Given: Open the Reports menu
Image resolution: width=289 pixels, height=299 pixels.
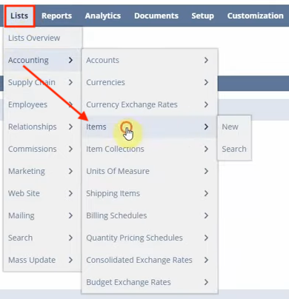Looking at the screenshot, I should 56,16.
